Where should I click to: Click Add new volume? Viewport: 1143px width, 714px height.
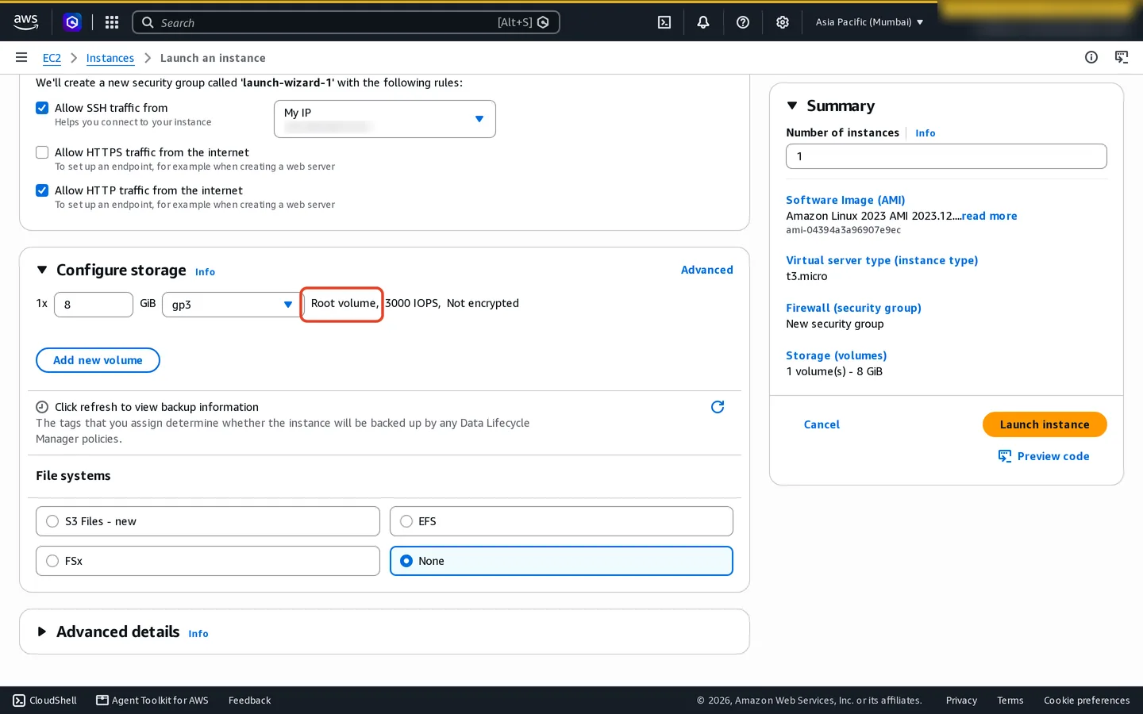tap(98, 360)
